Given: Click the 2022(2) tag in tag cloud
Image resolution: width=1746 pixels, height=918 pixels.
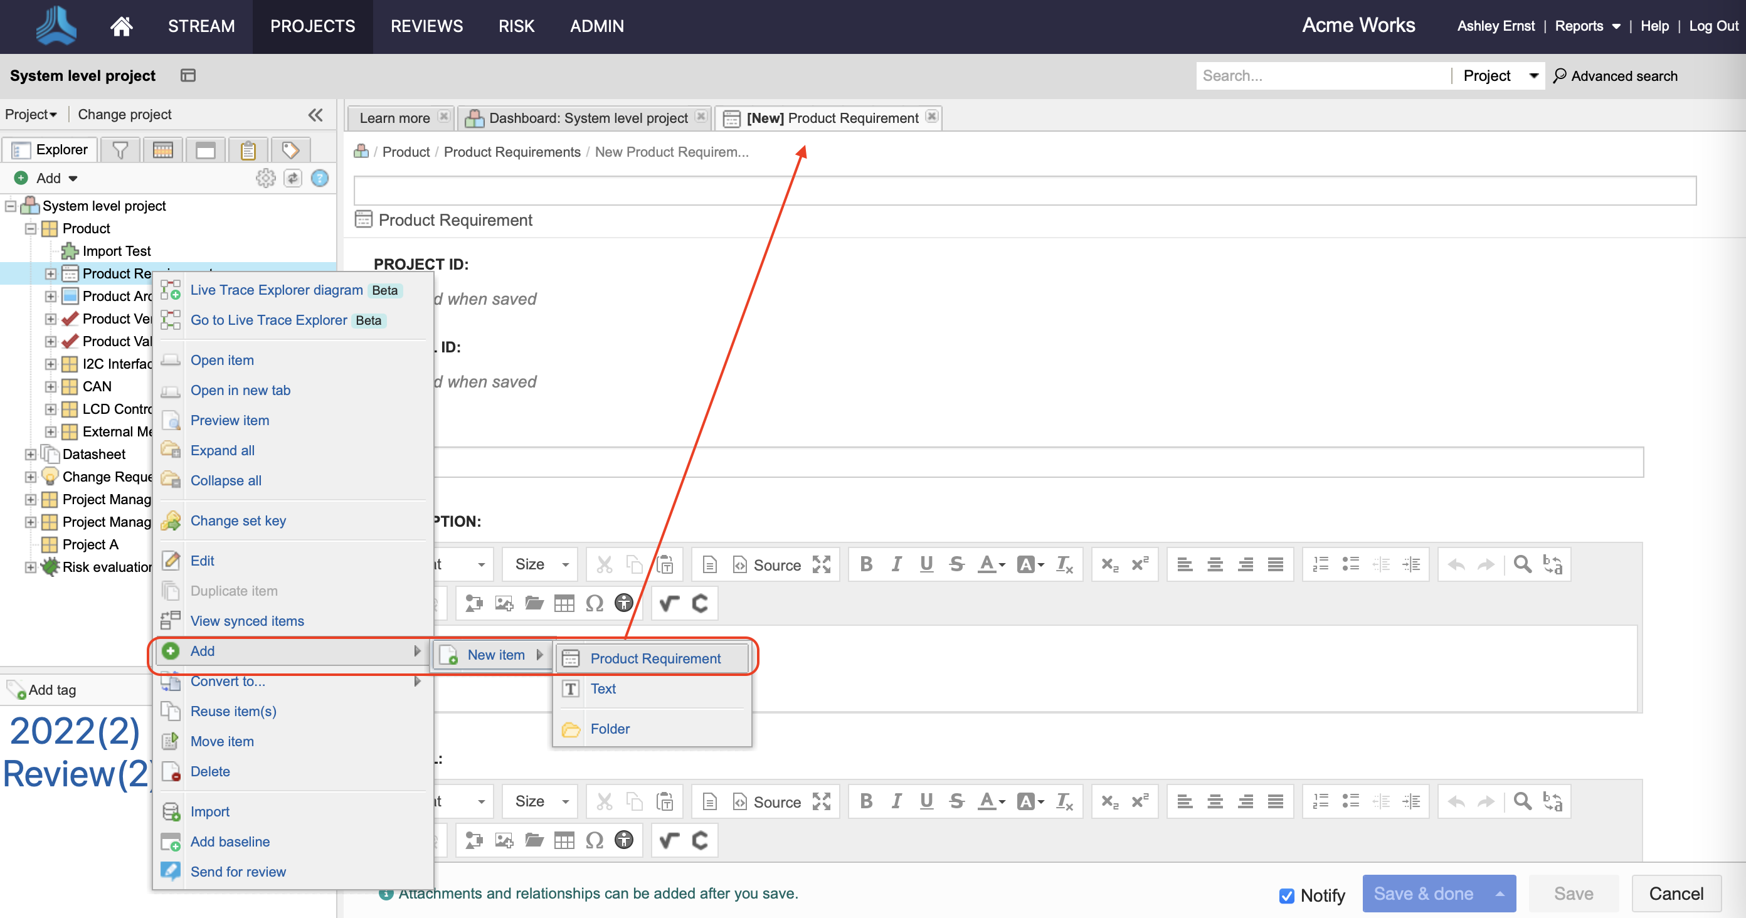Looking at the screenshot, I should (75, 731).
